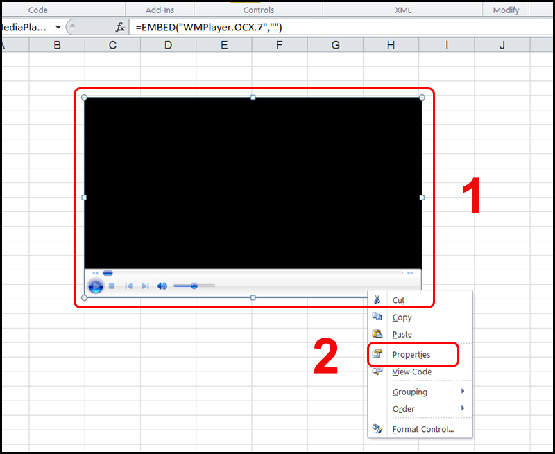555x454 pixels.
Task: Select View Code in the context menu
Action: point(420,372)
